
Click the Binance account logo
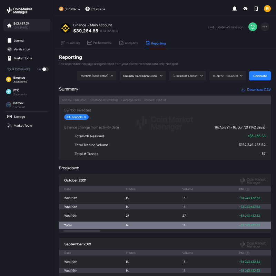66,28
